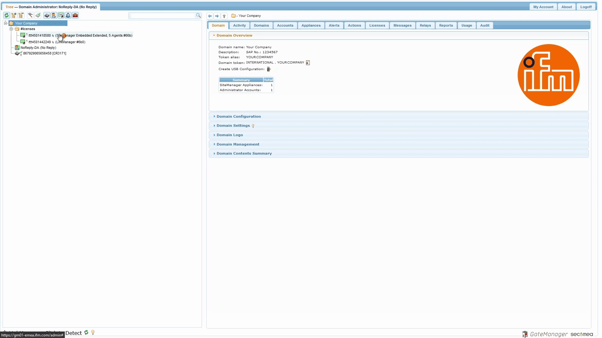Click the red briefcase toolbar icon
602x338 pixels.
coord(75,15)
